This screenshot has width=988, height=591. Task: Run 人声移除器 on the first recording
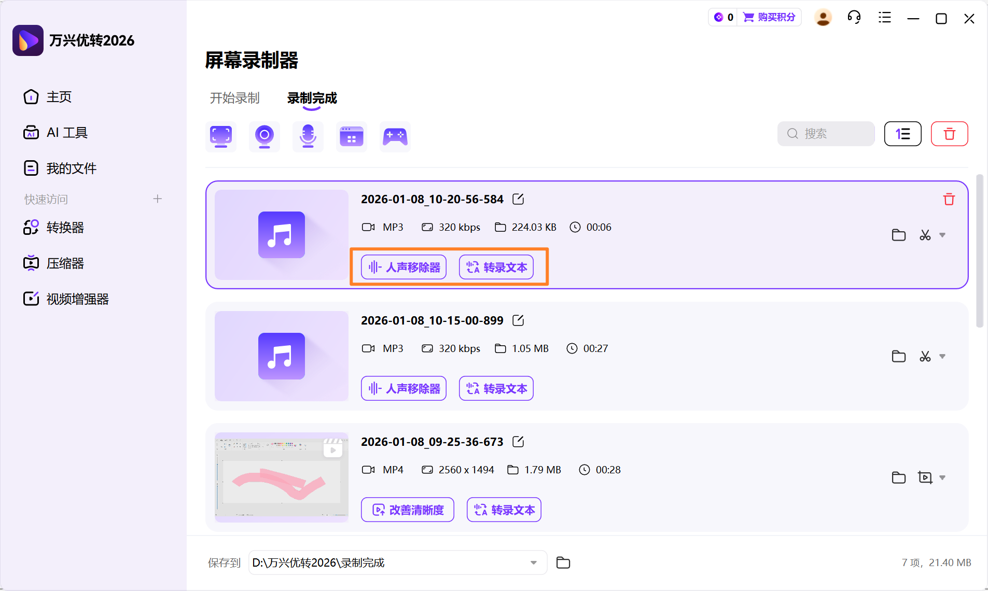point(403,266)
